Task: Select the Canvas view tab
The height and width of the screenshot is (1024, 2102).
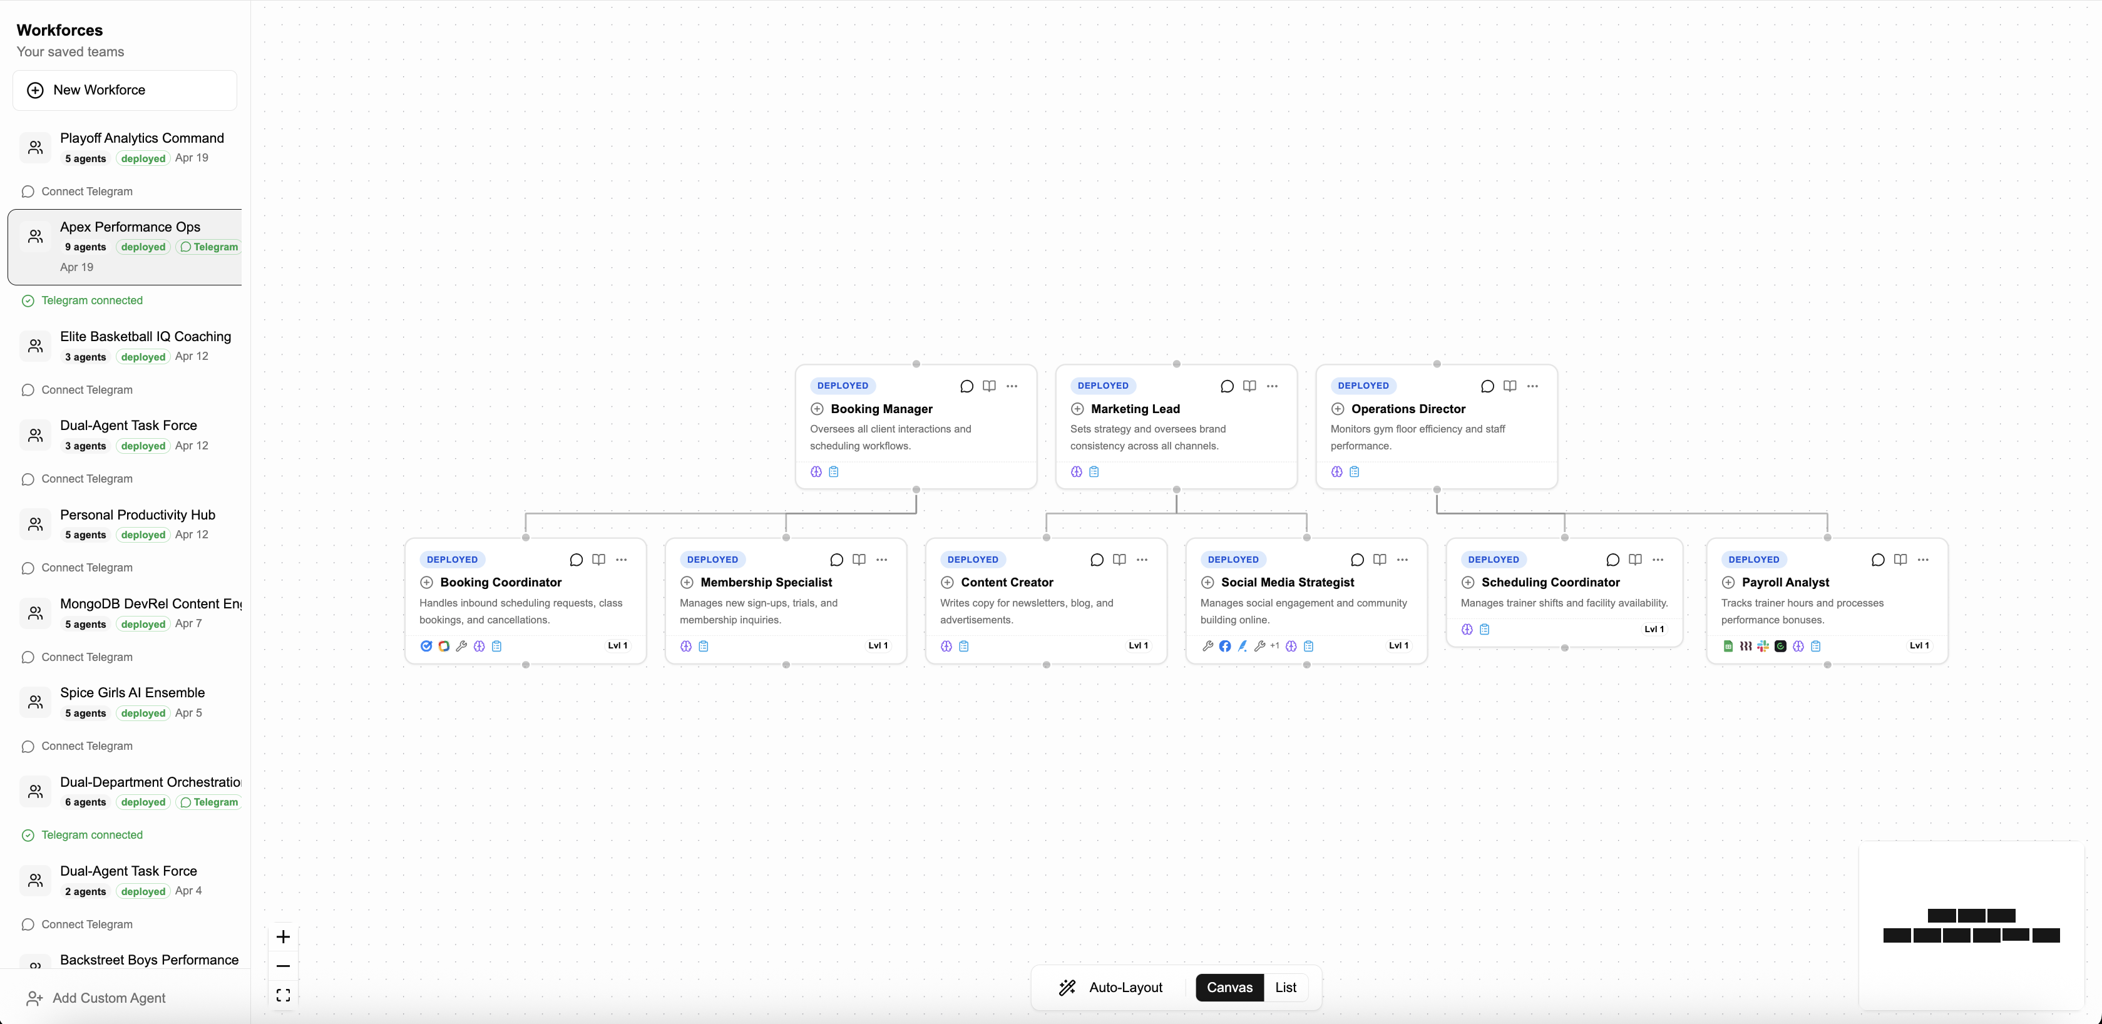Action: point(1229,987)
